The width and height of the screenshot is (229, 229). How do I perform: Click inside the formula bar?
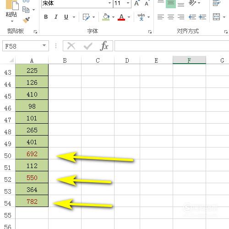click(172, 46)
